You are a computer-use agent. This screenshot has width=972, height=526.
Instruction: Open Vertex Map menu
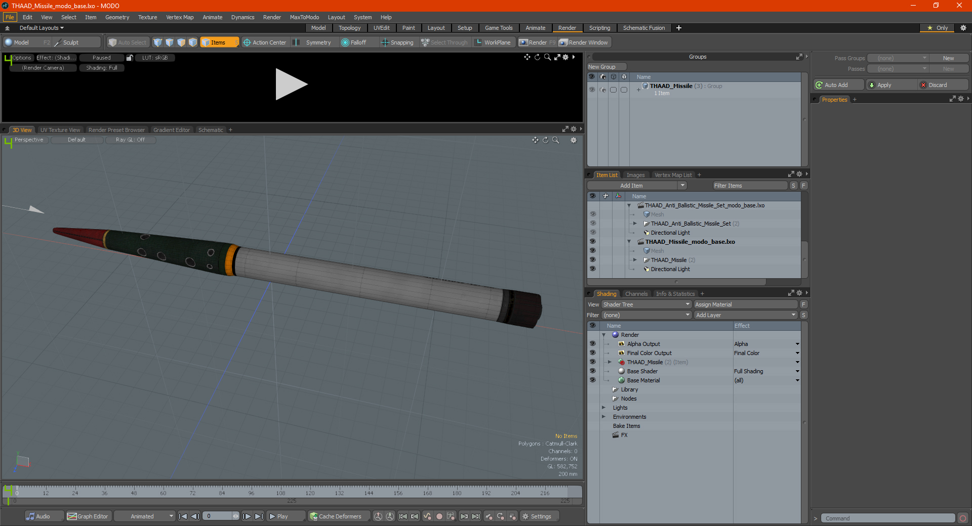click(x=180, y=17)
